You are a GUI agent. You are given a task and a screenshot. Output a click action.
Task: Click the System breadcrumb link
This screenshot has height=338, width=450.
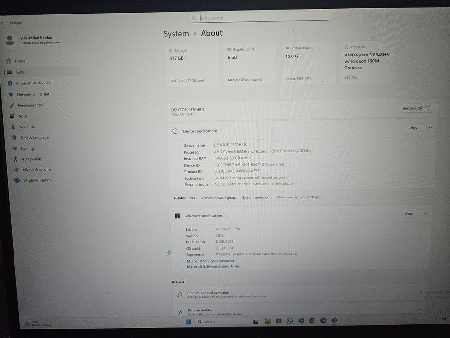point(176,34)
